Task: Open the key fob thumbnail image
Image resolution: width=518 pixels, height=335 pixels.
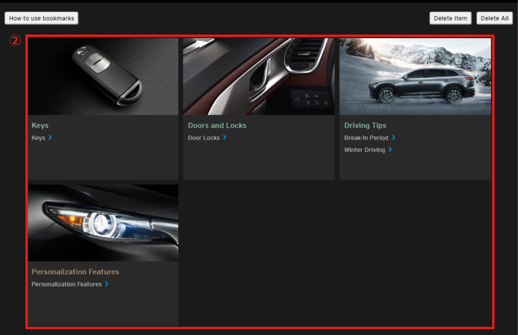Action: coord(103,76)
